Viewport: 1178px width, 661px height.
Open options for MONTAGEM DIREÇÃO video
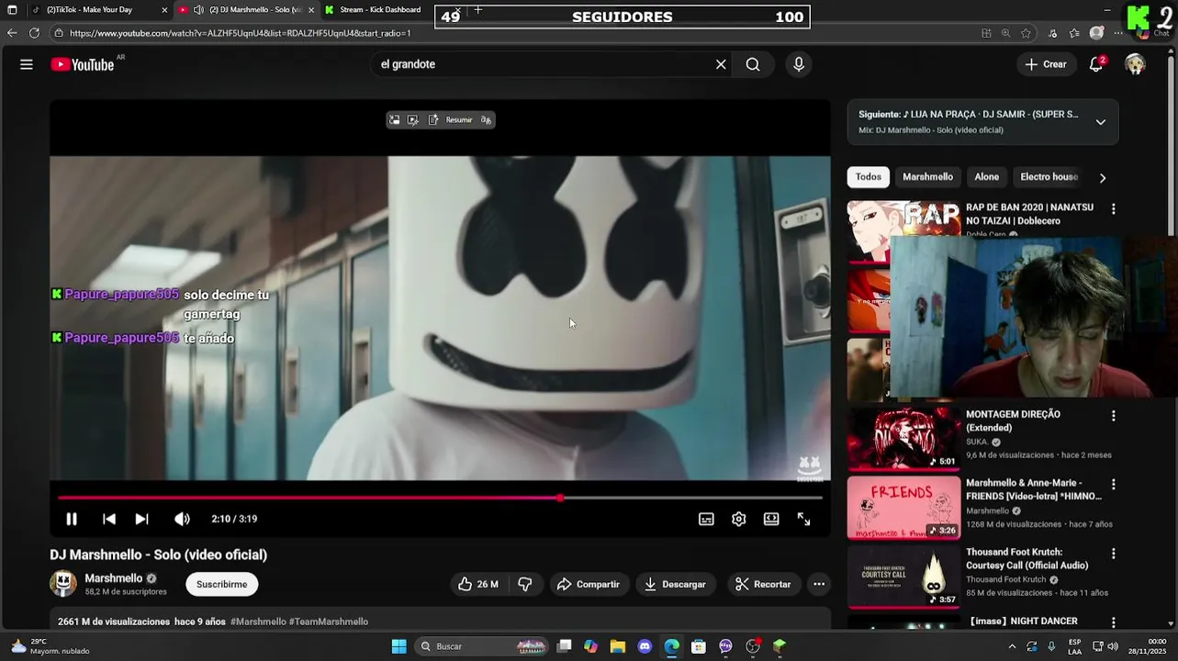[x=1114, y=416]
